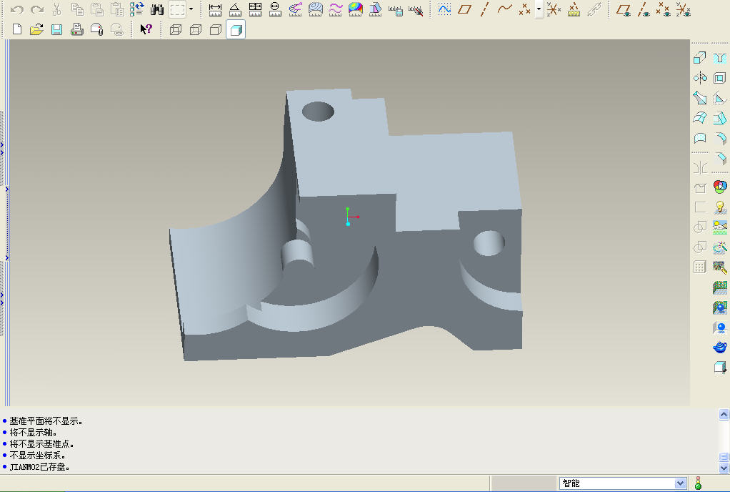Screen dimensions: 730x492
Task: Click the Undo arrow icon
Action: click(x=16, y=9)
